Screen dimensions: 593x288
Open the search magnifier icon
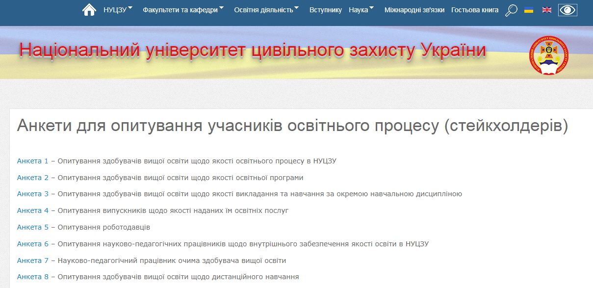click(x=511, y=10)
